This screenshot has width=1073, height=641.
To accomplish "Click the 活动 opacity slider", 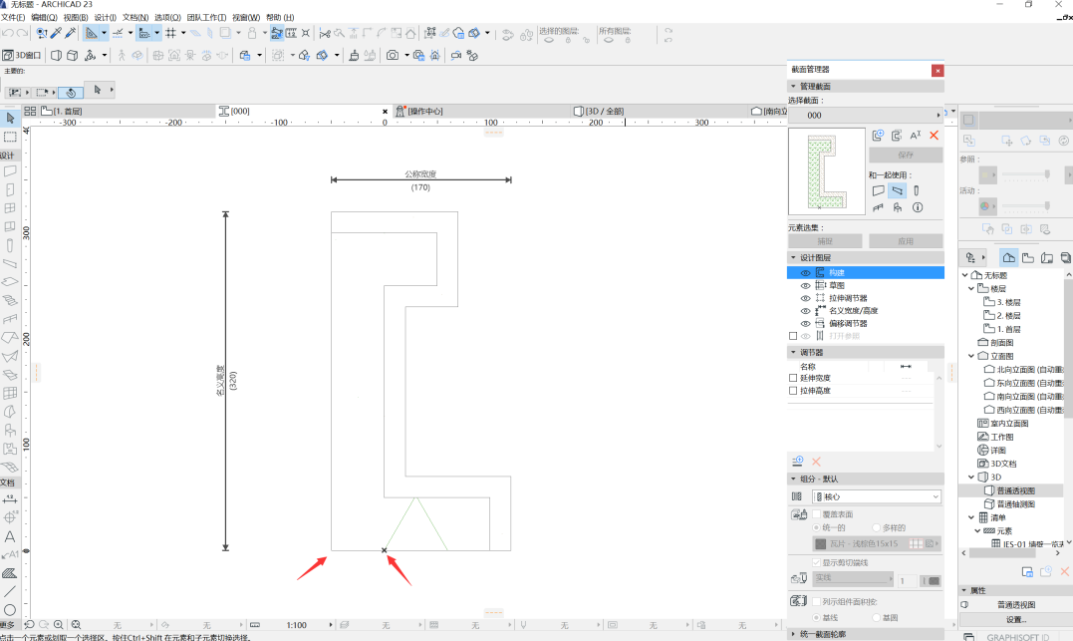I will pos(1026,206).
